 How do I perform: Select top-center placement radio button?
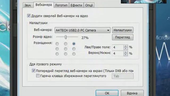pyautogui.click(x=66, y=44)
